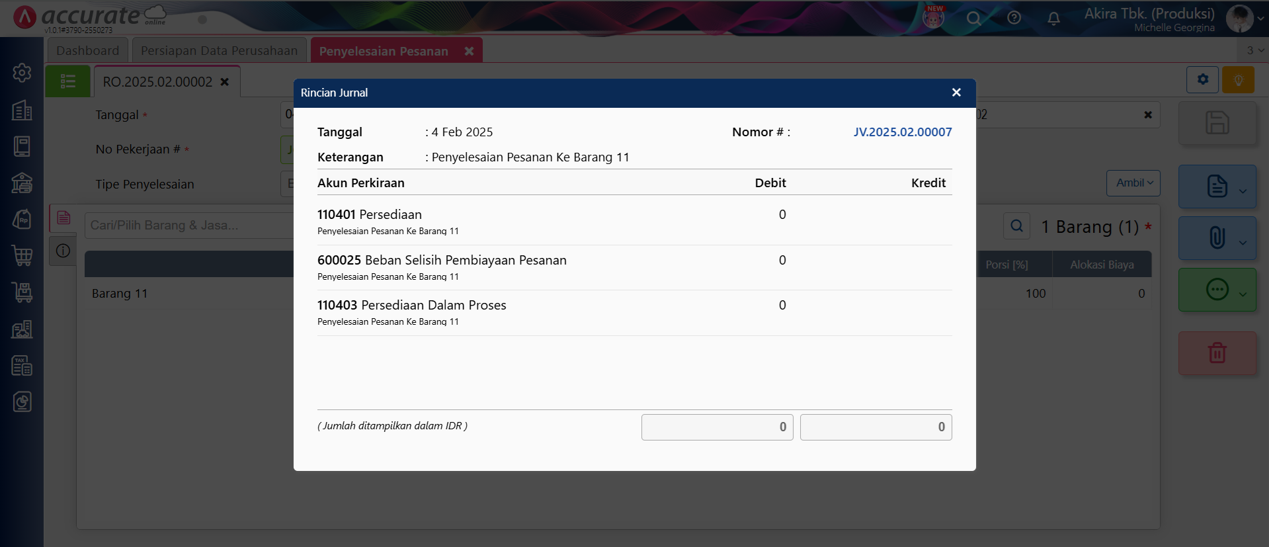Switch to Persiapan Data Perusahaan tab
The width and height of the screenshot is (1269, 547).
pyautogui.click(x=219, y=51)
